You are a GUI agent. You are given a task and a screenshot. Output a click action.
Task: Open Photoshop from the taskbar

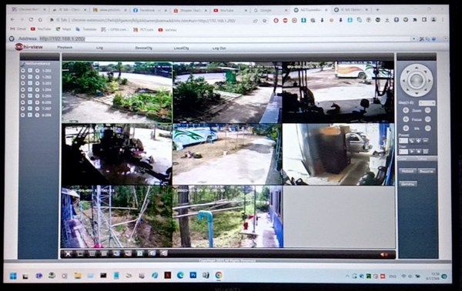click(x=193, y=275)
